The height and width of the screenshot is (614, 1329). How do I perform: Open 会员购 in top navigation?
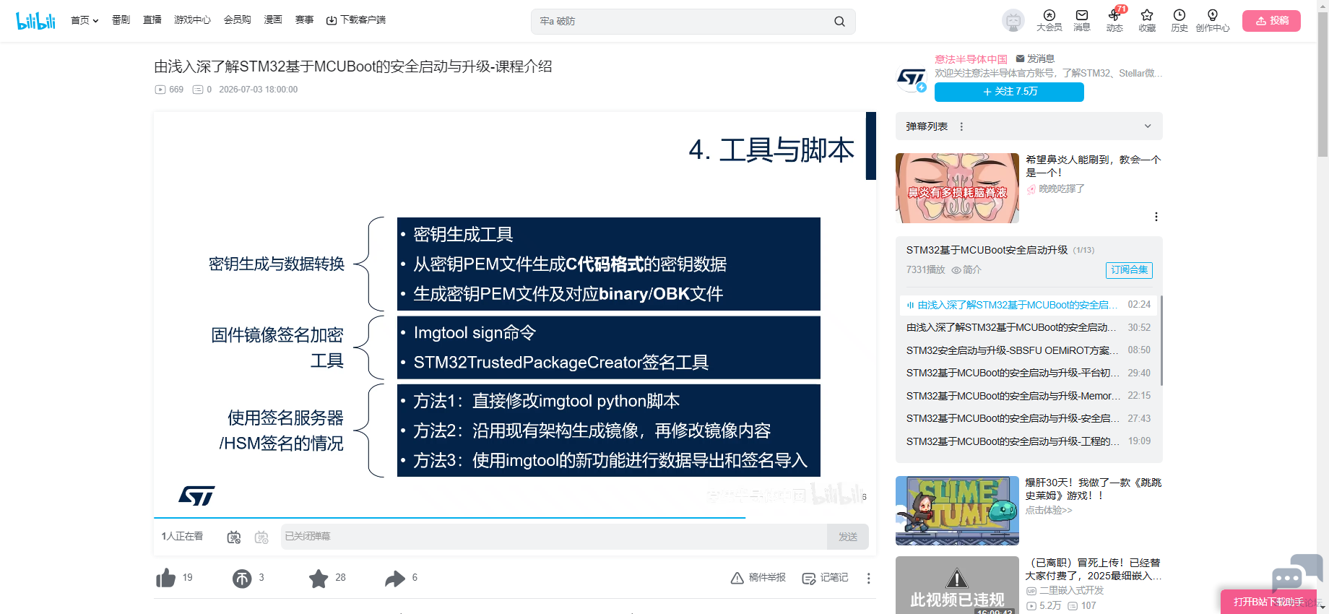(238, 20)
